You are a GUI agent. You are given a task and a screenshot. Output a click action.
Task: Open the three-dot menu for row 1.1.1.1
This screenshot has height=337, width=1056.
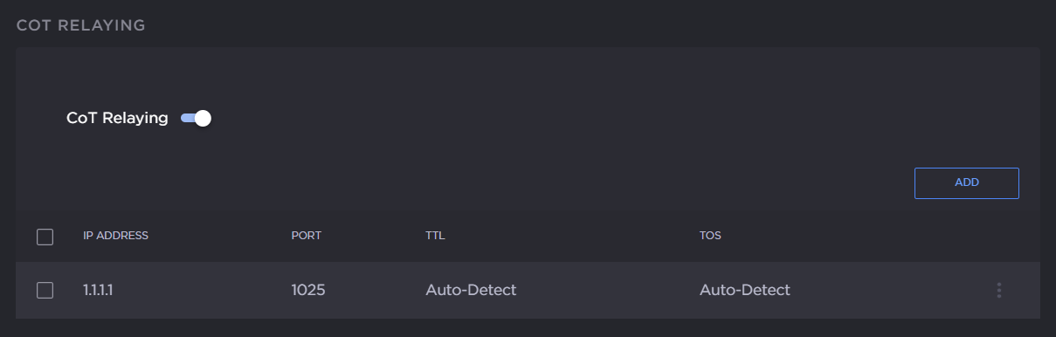point(998,290)
